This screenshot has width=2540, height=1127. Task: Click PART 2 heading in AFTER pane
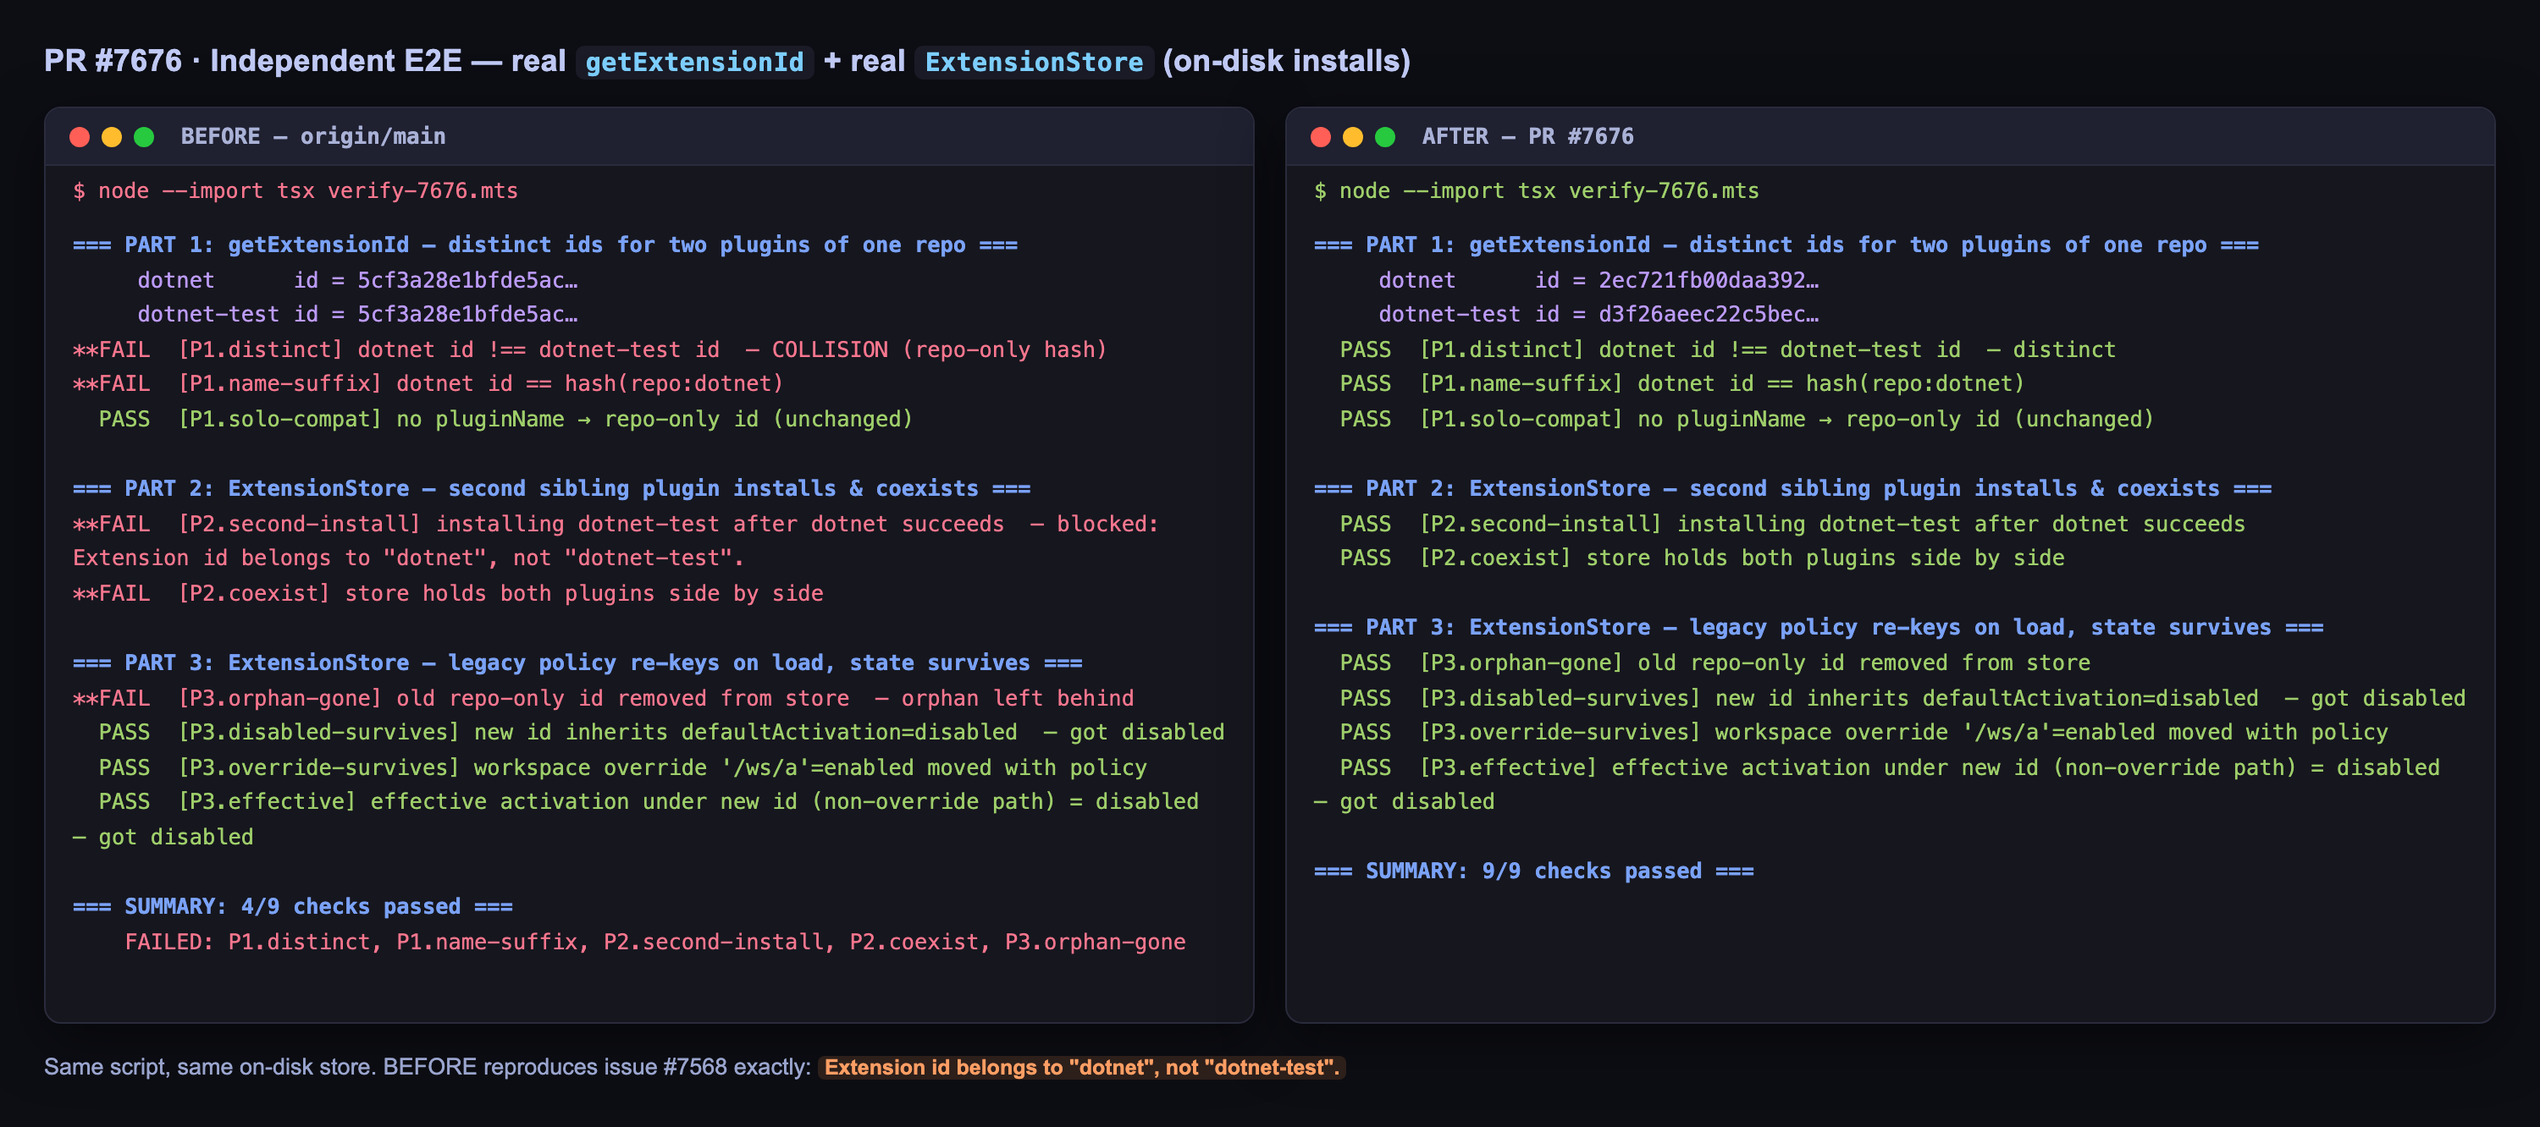click(1792, 489)
